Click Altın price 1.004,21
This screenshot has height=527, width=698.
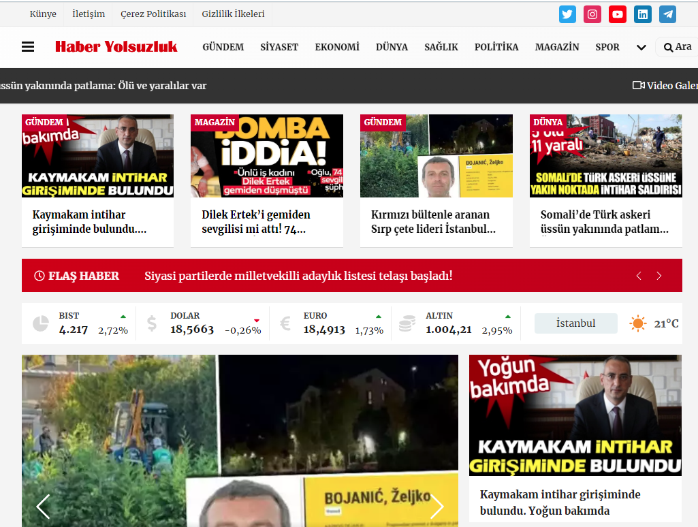click(448, 330)
